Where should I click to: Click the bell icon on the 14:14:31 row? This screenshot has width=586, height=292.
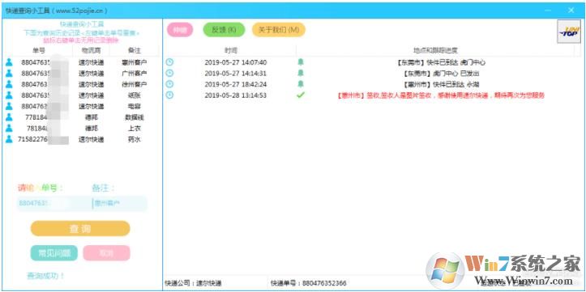coord(301,73)
